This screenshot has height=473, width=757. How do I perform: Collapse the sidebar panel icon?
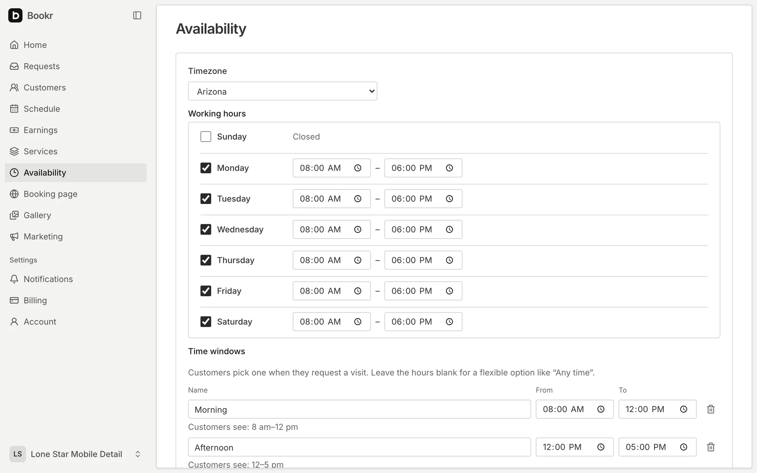[x=137, y=15]
